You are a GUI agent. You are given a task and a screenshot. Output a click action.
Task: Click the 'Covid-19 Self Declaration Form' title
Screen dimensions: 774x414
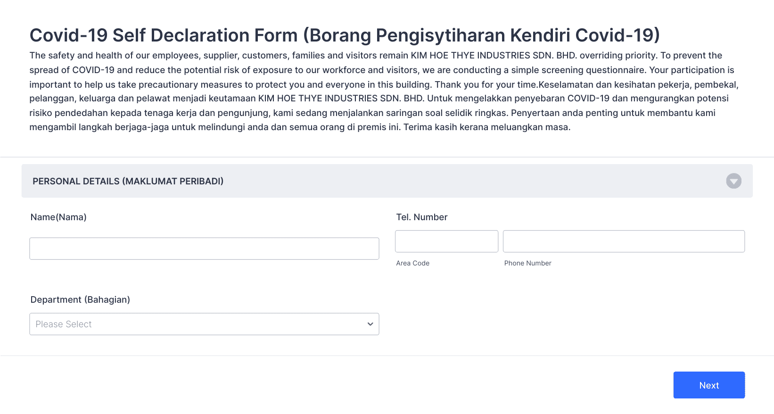pyautogui.click(x=164, y=35)
